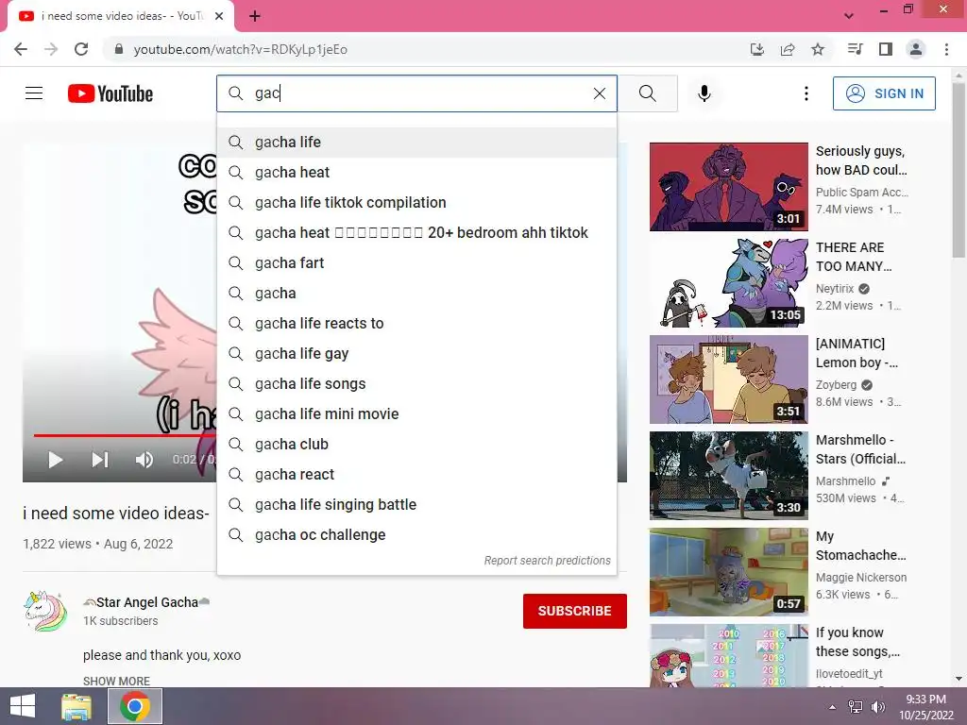Expand description with SHOW MORE
The image size is (967, 725).
116,682
